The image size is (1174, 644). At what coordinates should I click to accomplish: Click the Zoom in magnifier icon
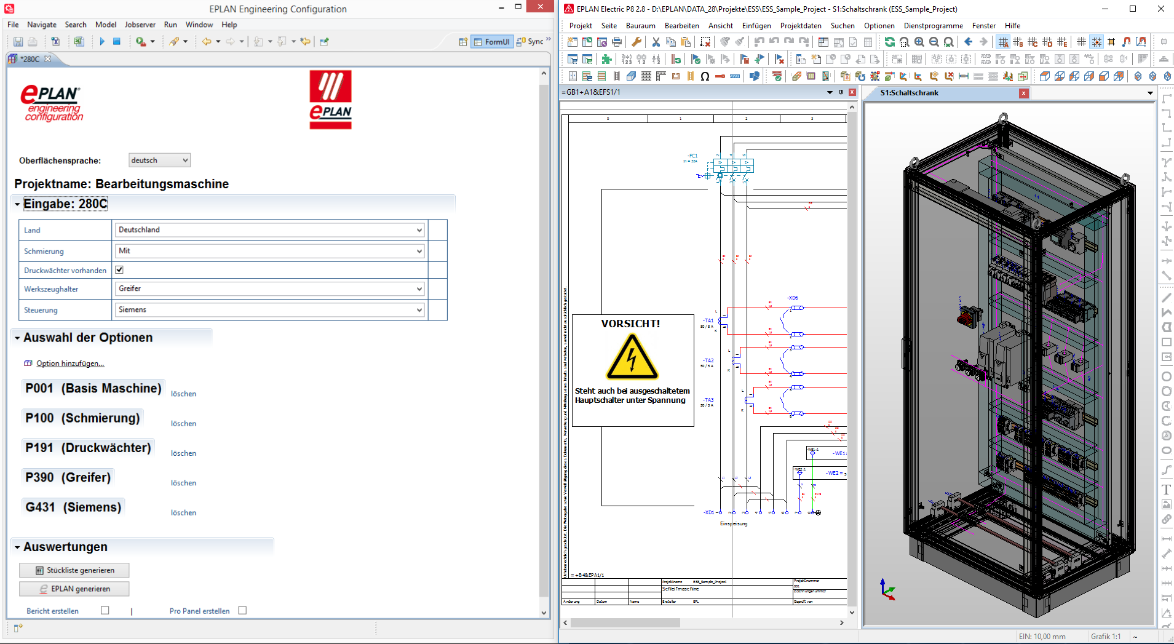pyautogui.click(x=919, y=42)
